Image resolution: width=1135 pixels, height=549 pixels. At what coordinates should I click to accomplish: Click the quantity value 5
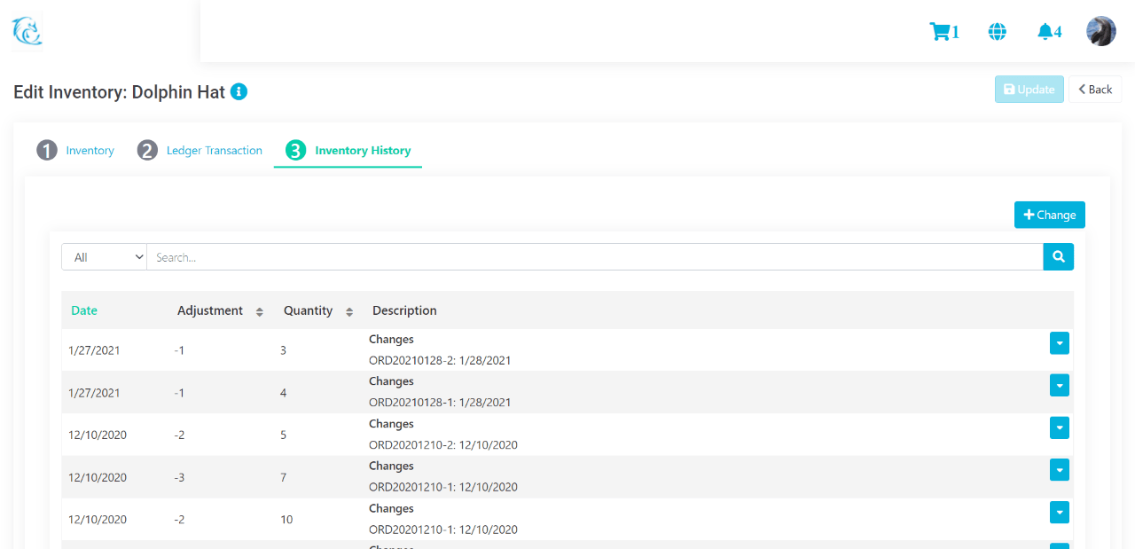[284, 435]
